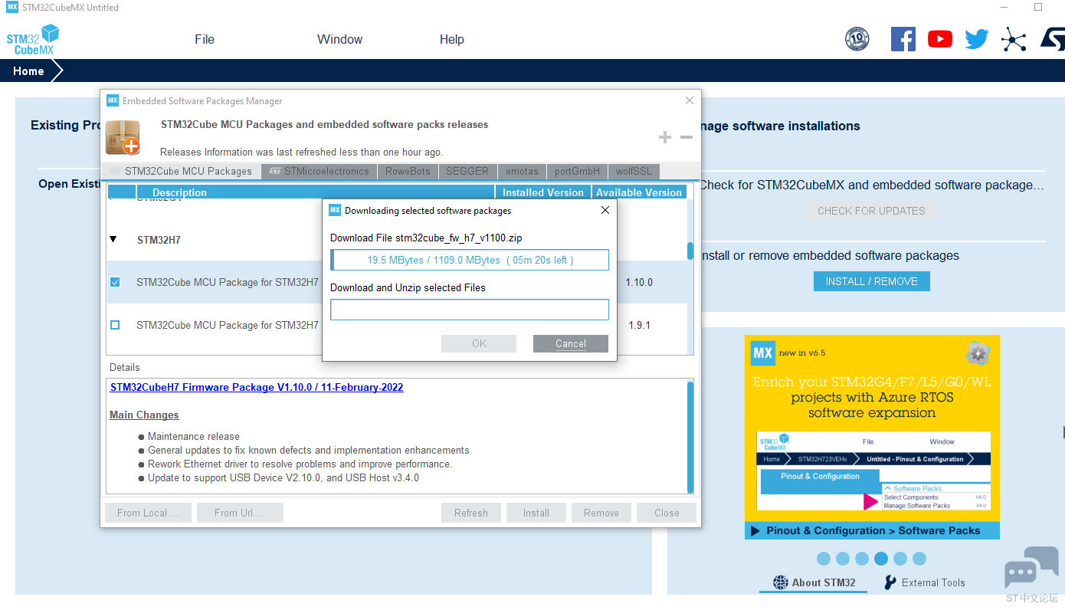Sort by the Installed Version column header
This screenshot has width=1065, height=610.
(544, 192)
